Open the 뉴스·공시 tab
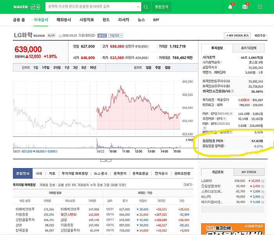 pyautogui.click(x=101, y=174)
